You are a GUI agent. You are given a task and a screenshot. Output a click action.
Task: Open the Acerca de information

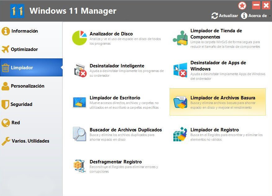[x=254, y=16]
